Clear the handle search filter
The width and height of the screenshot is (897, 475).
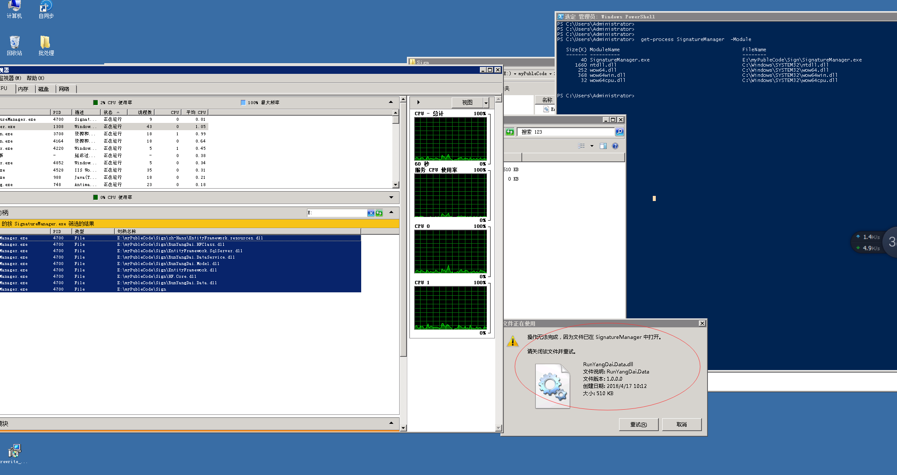pyautogui.click(x=371, y=213)
